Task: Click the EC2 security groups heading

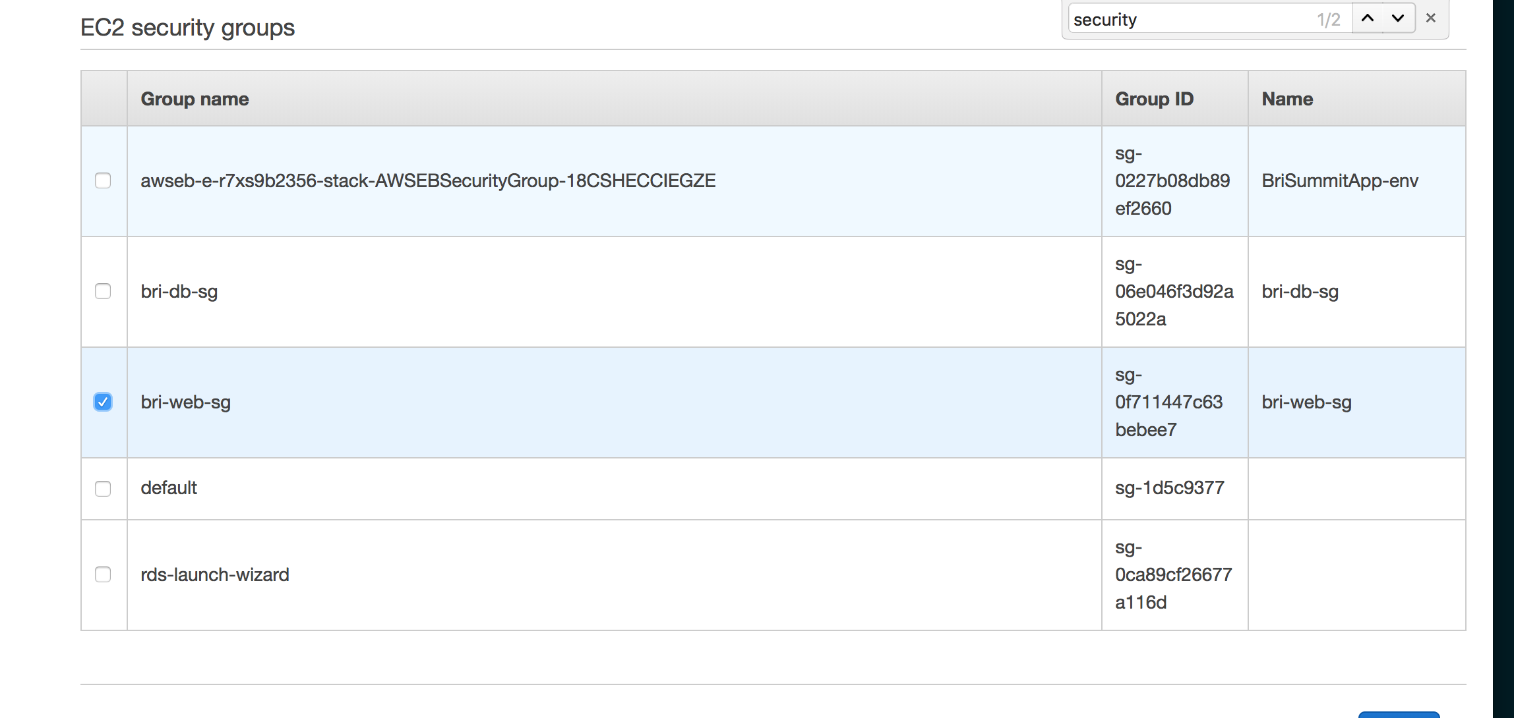Action: [x=187, y=28]
